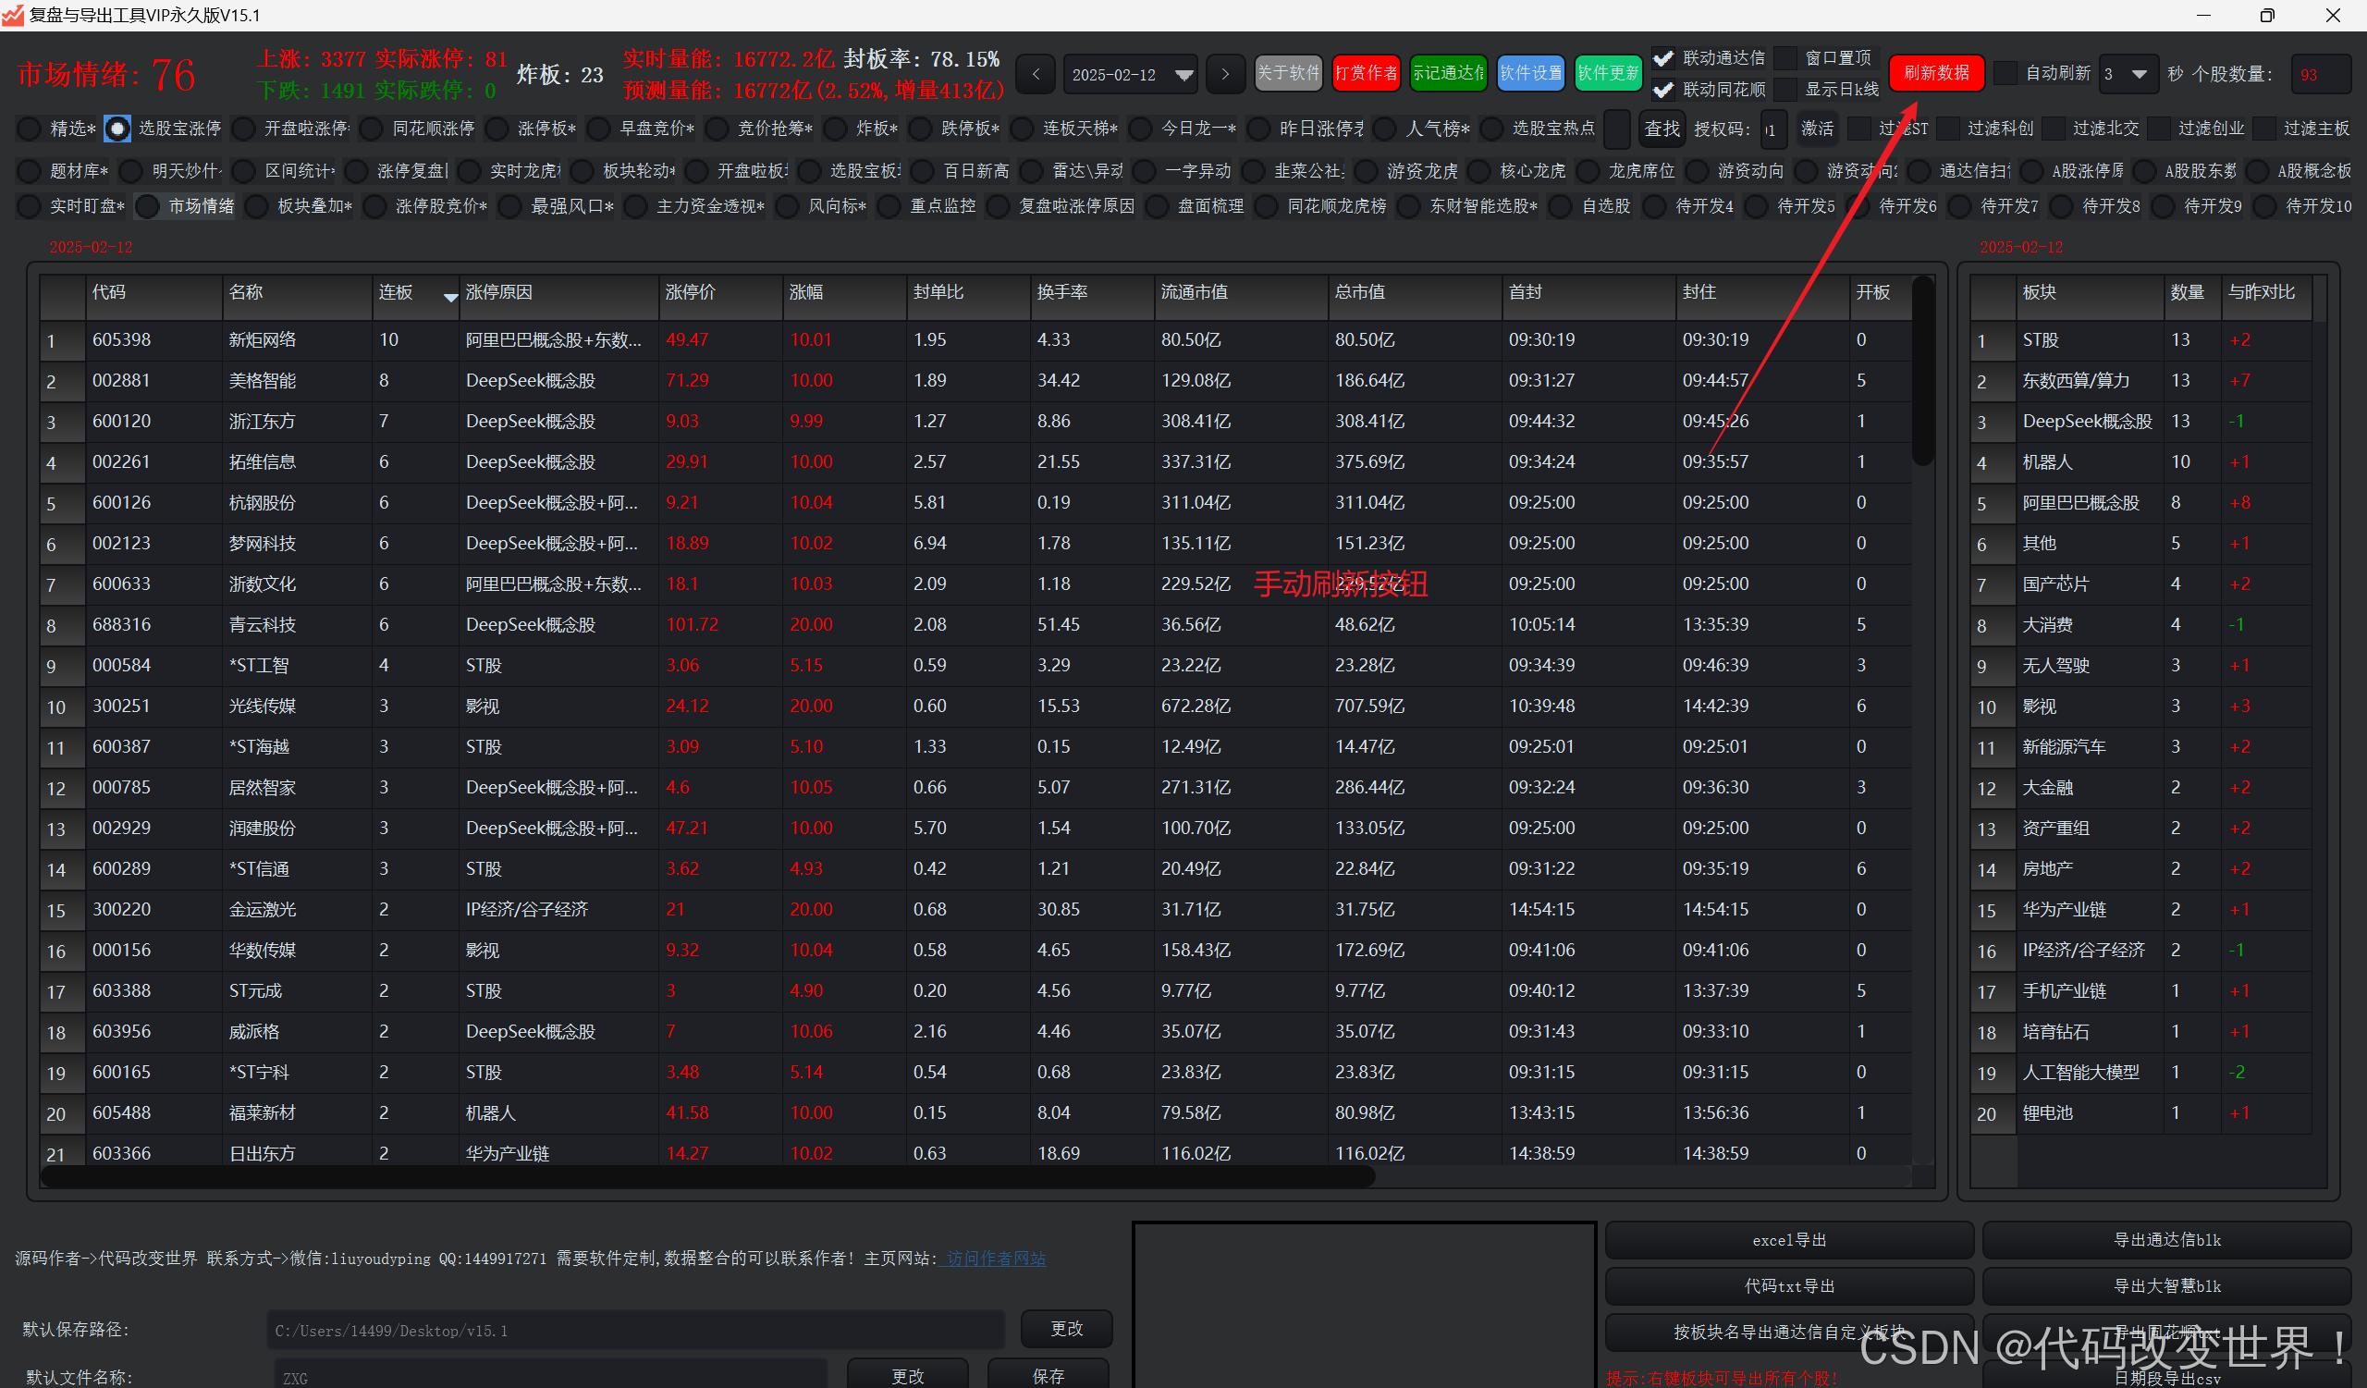Open the 2025-02-12 date dropdown
Viewport: 2367px width, 1388px height.
pos(1183,74)
